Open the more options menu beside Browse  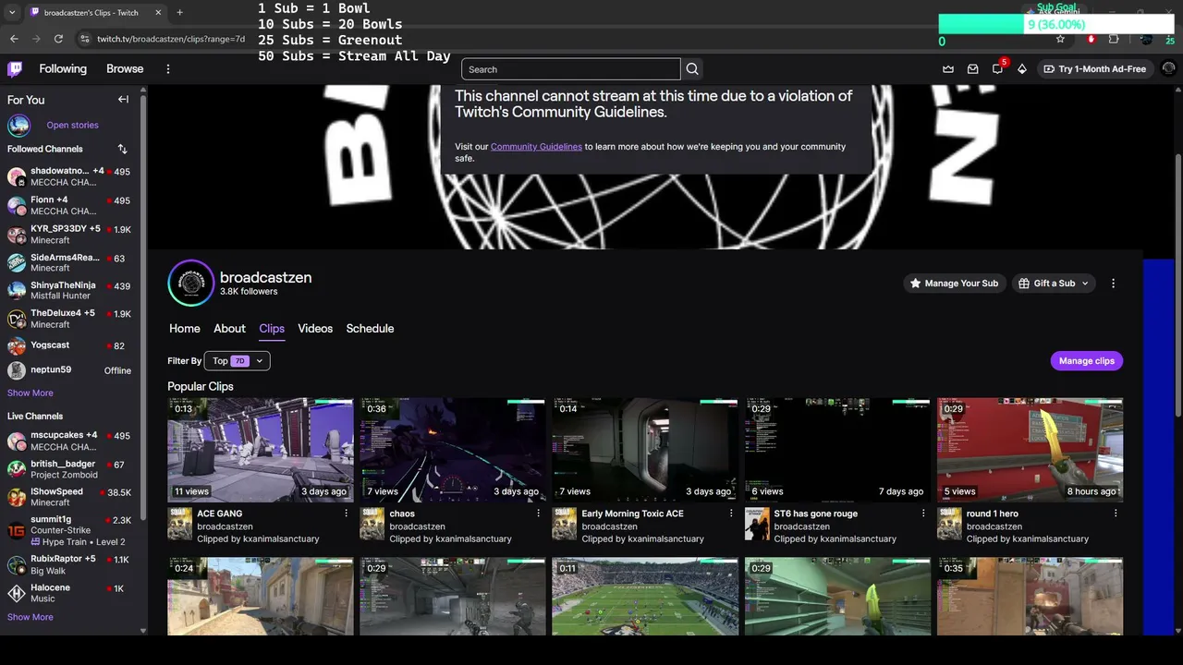point(168,69)
